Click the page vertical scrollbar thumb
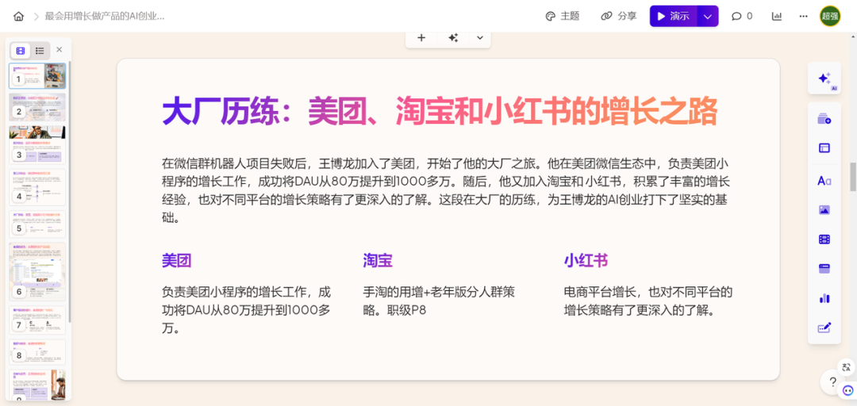The height and width of the screenshot is (406, 857). (x=852, y=177)
